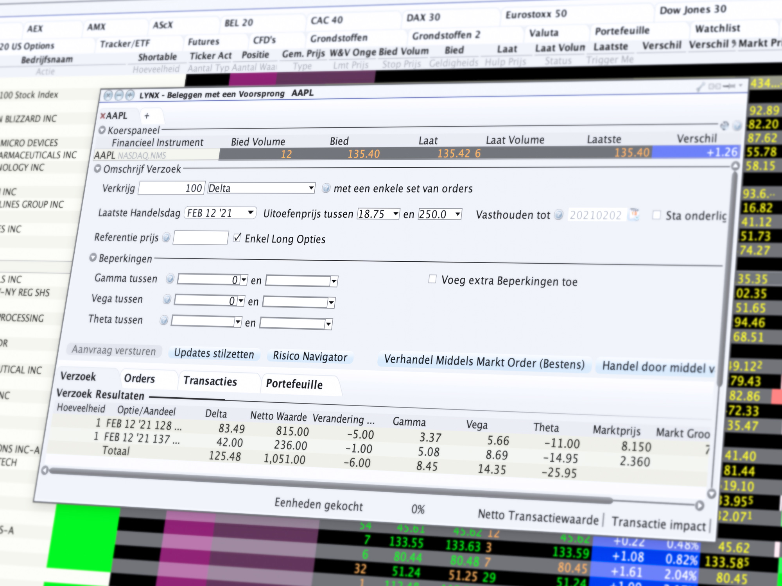
Task: Click help icon beside Gamma tussen
Action: (x=170, y=279)
